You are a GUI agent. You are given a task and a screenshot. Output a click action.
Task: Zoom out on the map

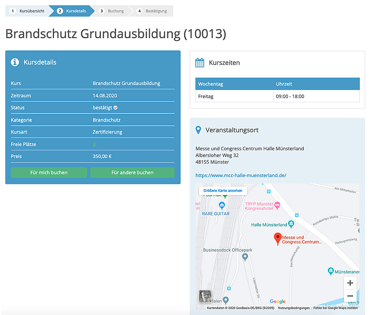click(350, 296)
